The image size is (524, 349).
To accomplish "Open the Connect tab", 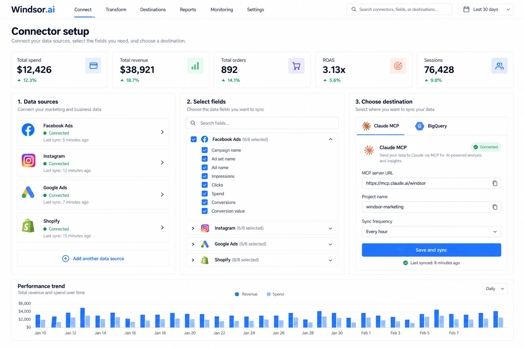I will pyautogui.click(x=83, y=10).
